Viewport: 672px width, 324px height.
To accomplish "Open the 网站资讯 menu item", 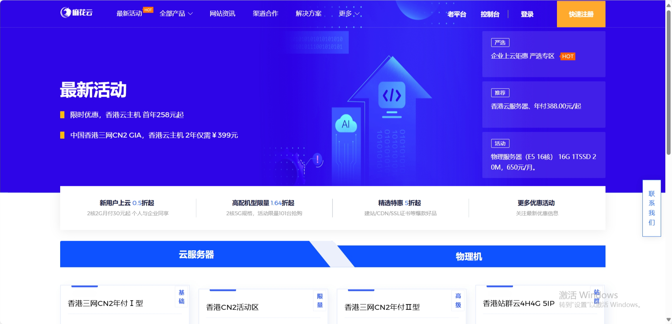I will [222, 14].
